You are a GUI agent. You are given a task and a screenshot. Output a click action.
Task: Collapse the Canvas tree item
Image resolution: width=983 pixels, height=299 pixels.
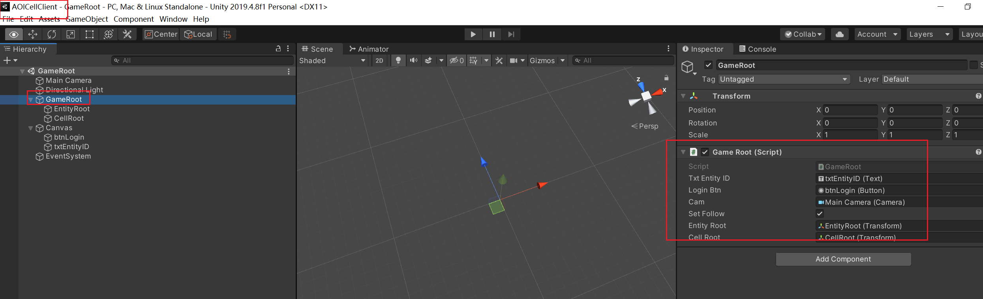(30, 128)
